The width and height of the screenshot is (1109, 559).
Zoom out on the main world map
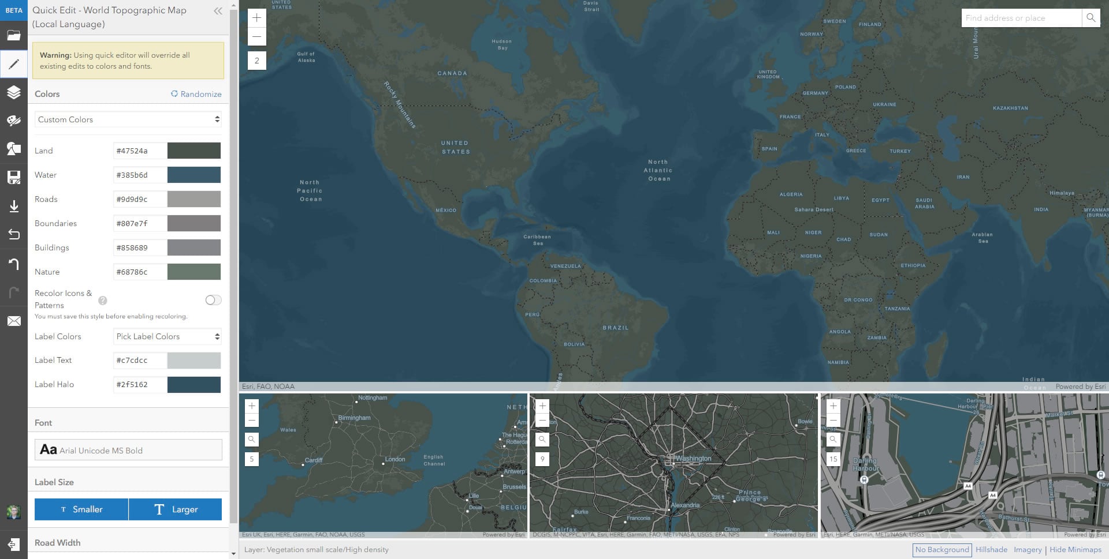pos(257,36)
